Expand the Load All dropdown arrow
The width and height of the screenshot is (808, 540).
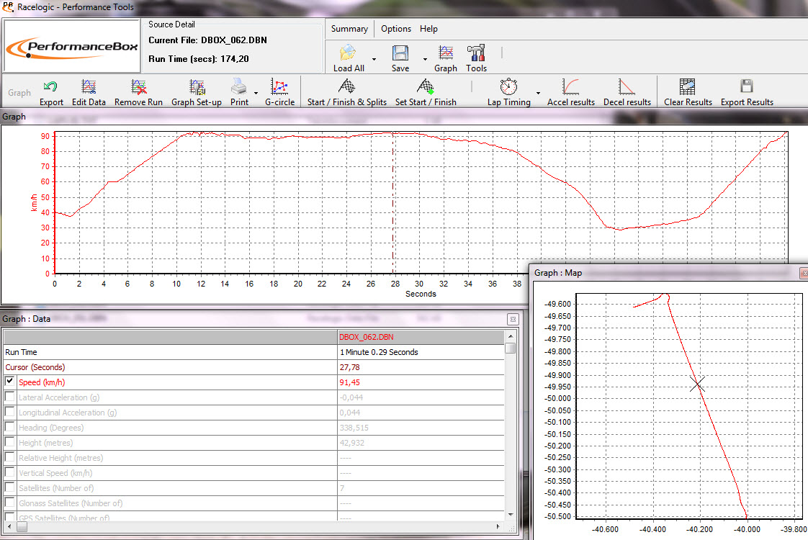(x=374, y=59)
